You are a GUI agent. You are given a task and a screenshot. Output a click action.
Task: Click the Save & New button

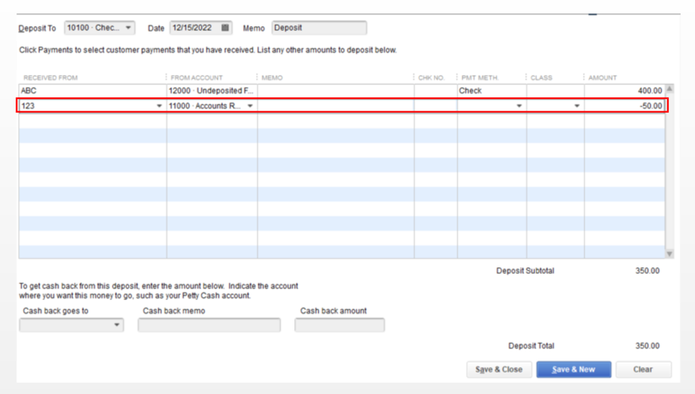pos(574,369)
